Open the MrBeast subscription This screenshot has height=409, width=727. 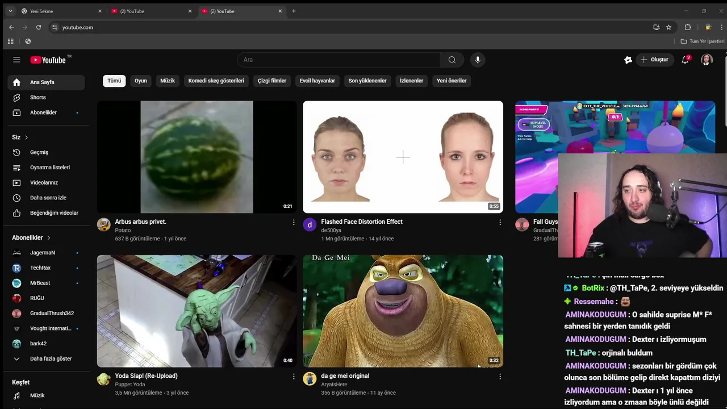[x=46, y=283]
